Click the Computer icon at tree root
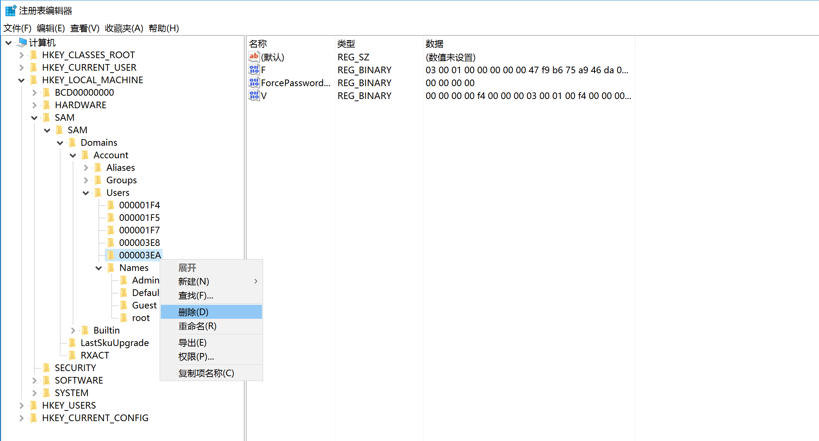The image size is (819, 441). 22,42
